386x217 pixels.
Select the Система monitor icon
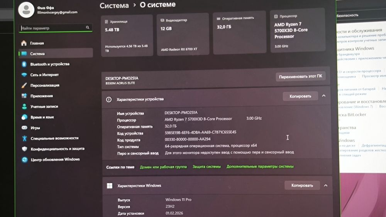tap(24, 54)
